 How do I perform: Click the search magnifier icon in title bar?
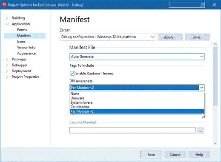pyautogui.click(x=201, y=5)
